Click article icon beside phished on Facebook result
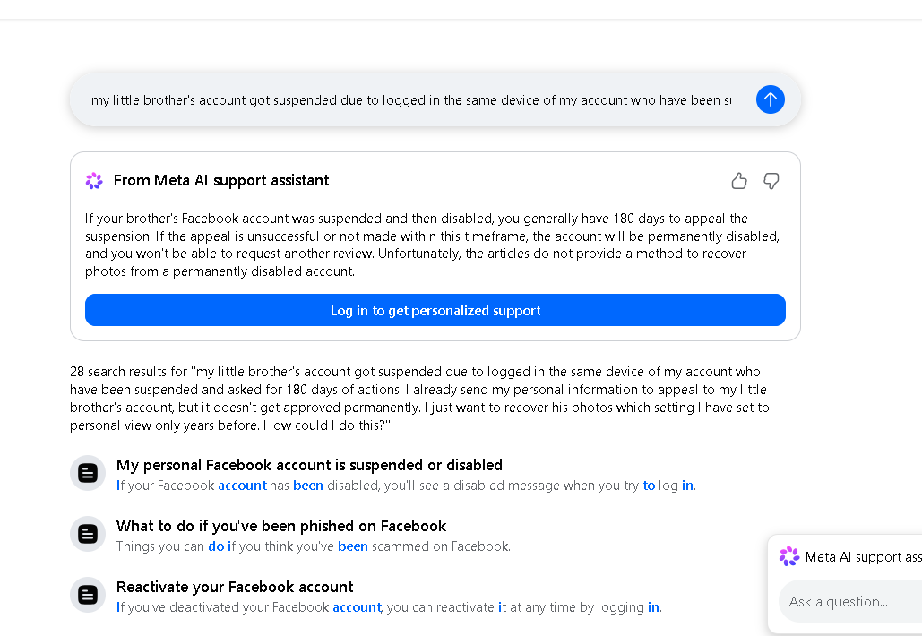The image size is (922, 636). pyautogui.click(x=88, y=534)
